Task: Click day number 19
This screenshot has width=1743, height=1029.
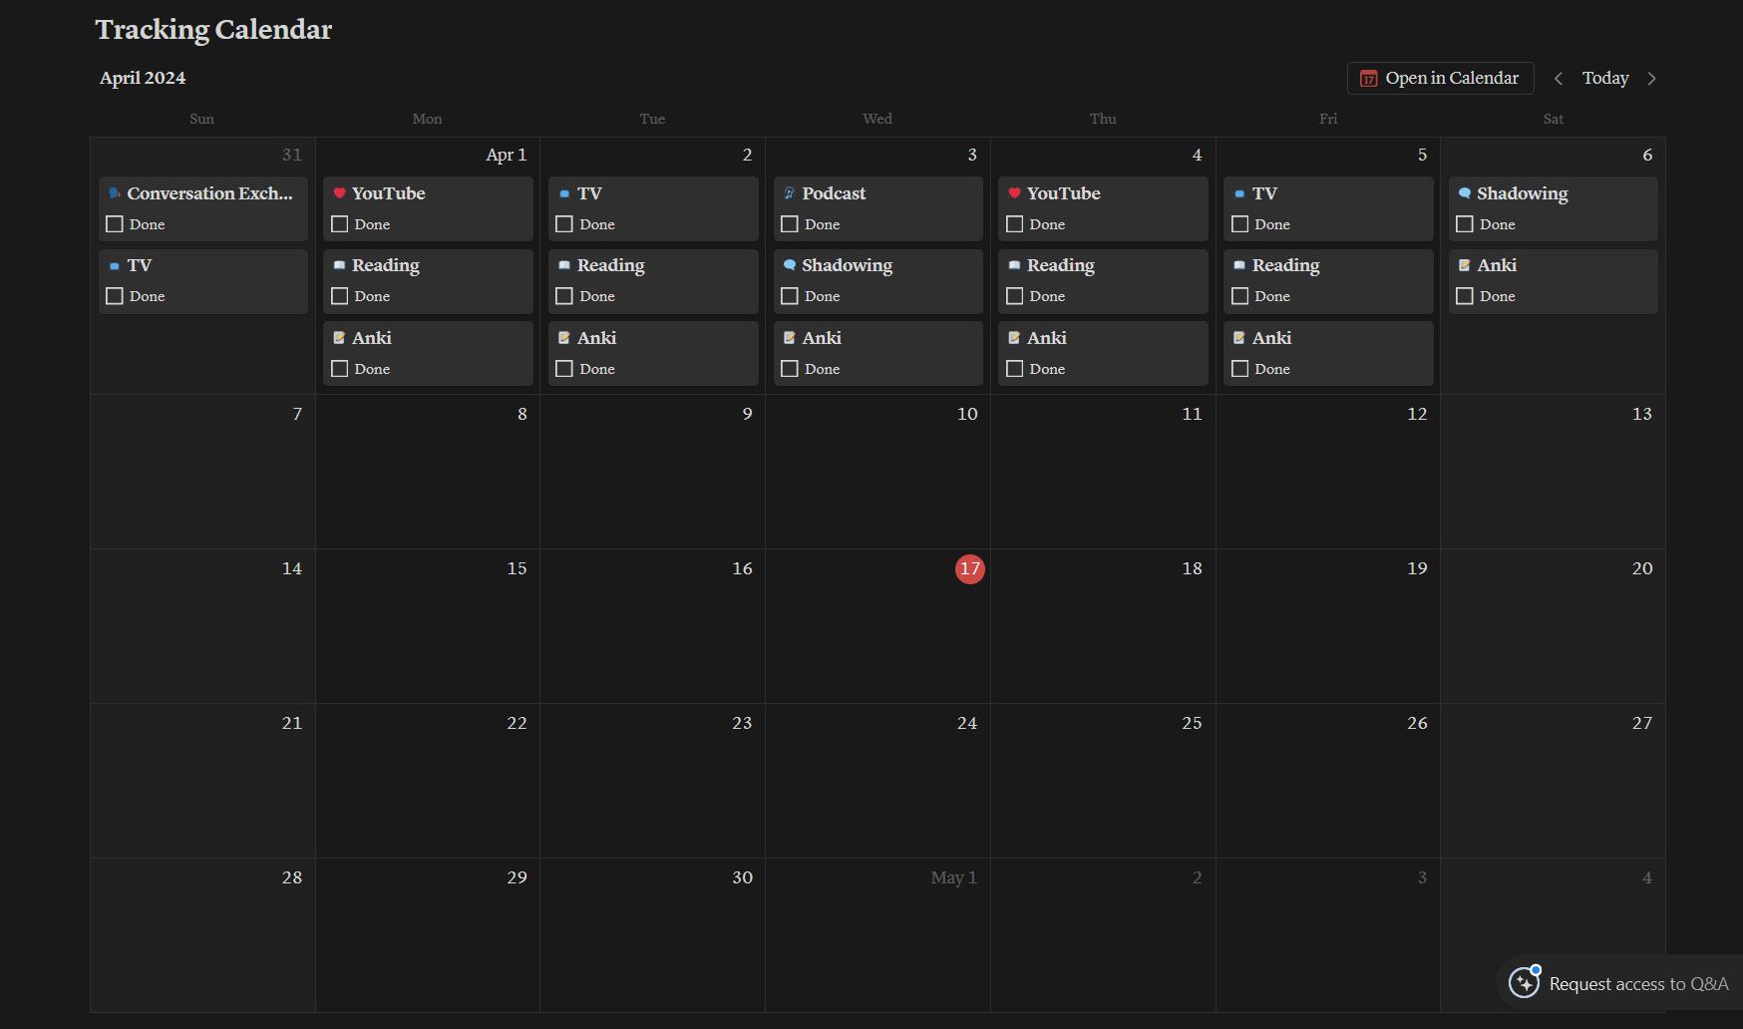Action: (x=1417, y=568)
